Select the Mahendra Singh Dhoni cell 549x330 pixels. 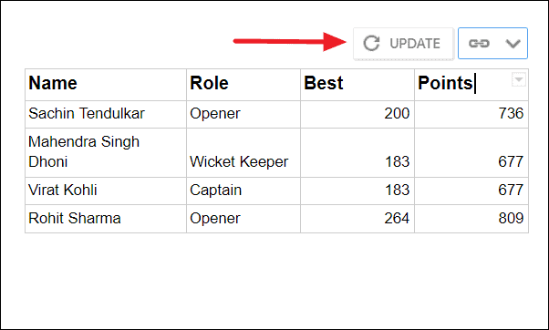point(106,152)
